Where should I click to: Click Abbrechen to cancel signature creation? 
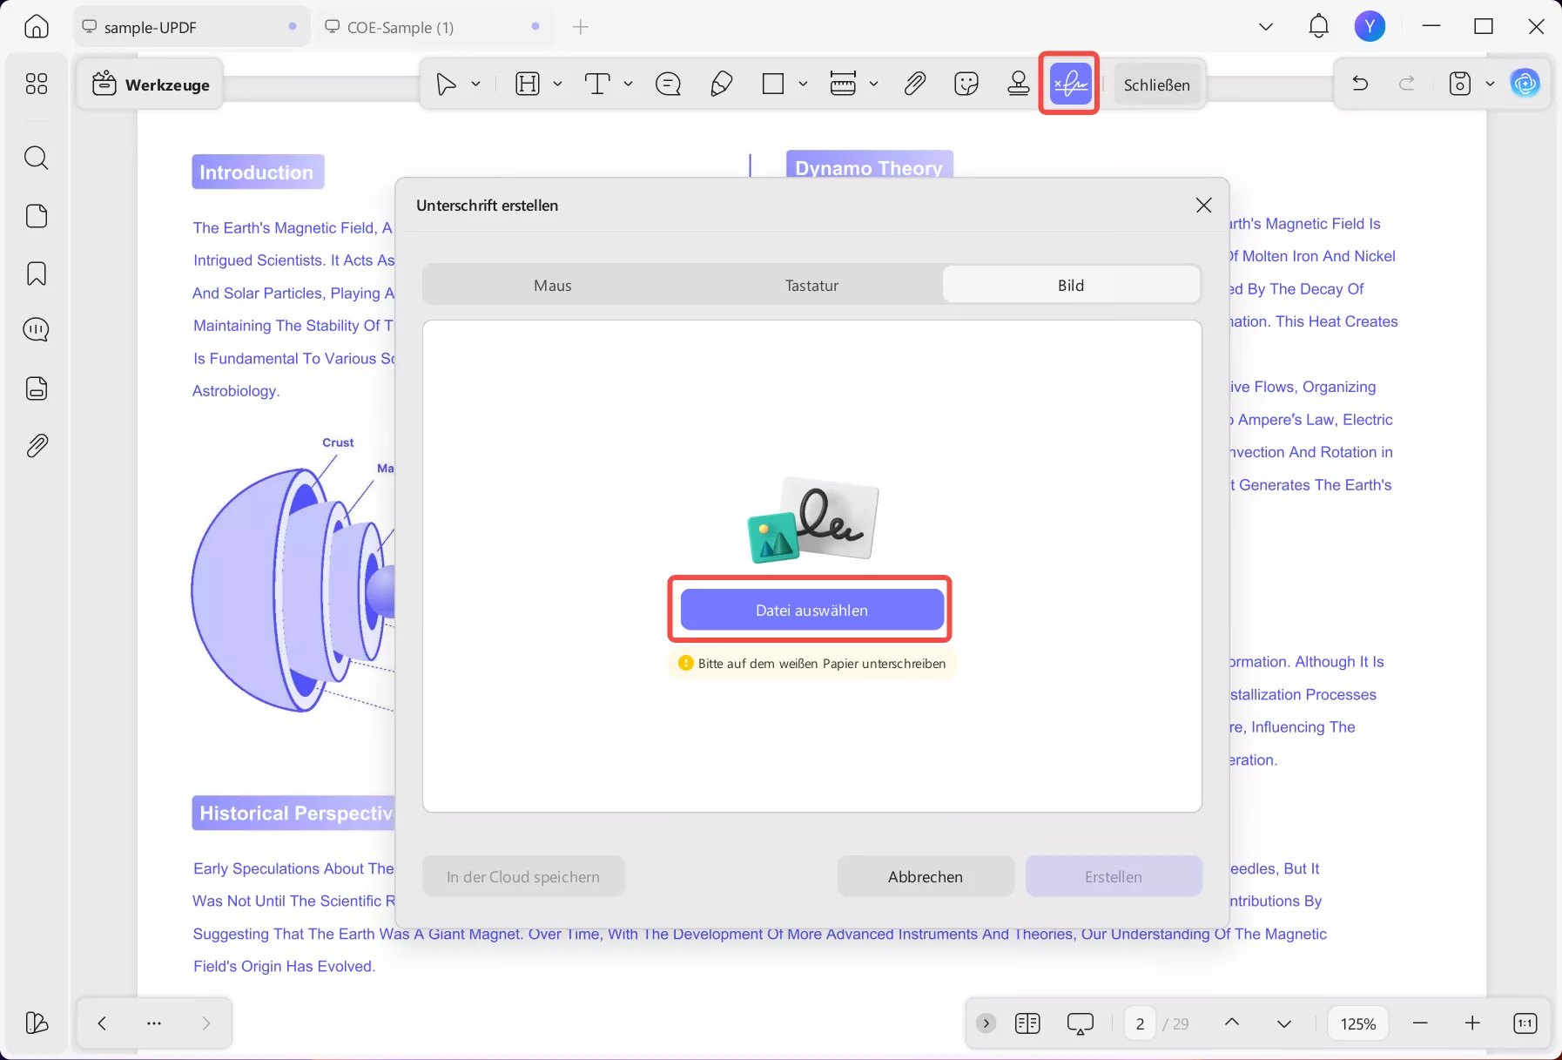[926, 876]
